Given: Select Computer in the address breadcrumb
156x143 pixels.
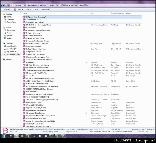Looking at the screenshot, I should [18, 5].
